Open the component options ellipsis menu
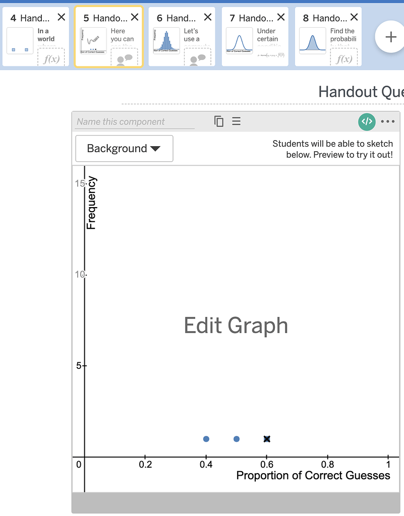404x516 pixels. click(387, 121)
